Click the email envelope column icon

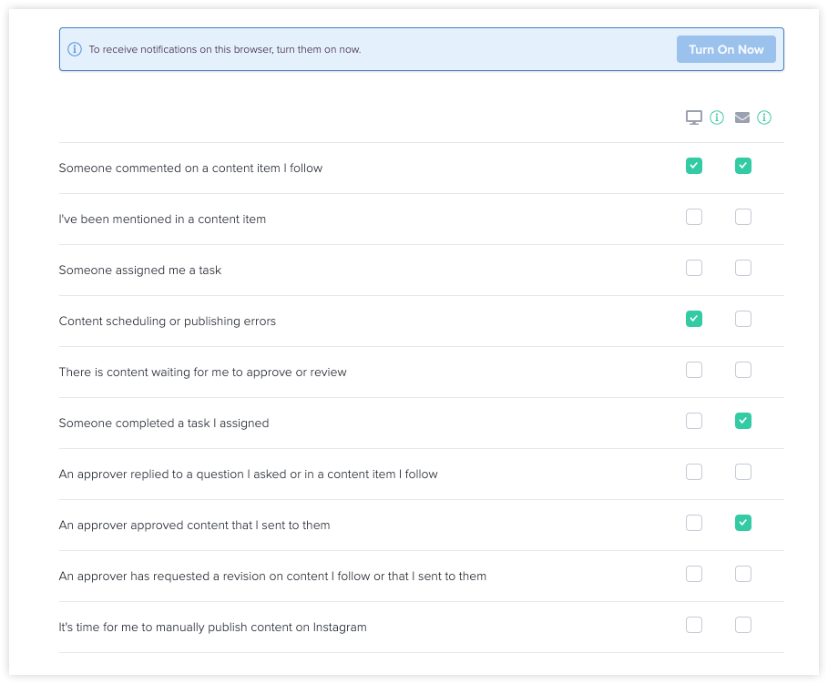742,117
